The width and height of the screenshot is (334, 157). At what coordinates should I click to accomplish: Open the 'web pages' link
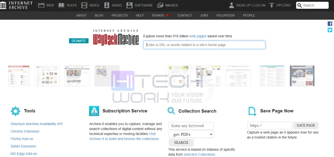coord(198,36)
